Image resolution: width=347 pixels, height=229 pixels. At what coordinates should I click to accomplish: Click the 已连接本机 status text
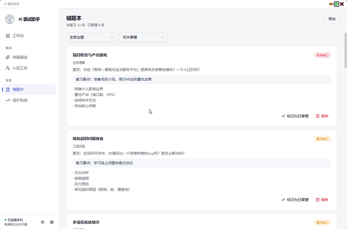pos(15,220)
